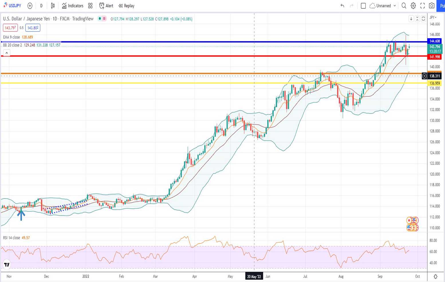Toggle the market status indicator badge
Viewport: 445px width, 282px height.
click(102, 19)
